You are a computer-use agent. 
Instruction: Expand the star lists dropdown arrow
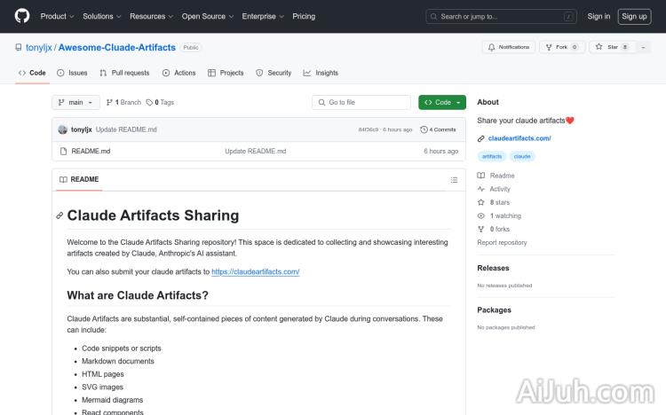pyautogui.click(x=643, y=47)
